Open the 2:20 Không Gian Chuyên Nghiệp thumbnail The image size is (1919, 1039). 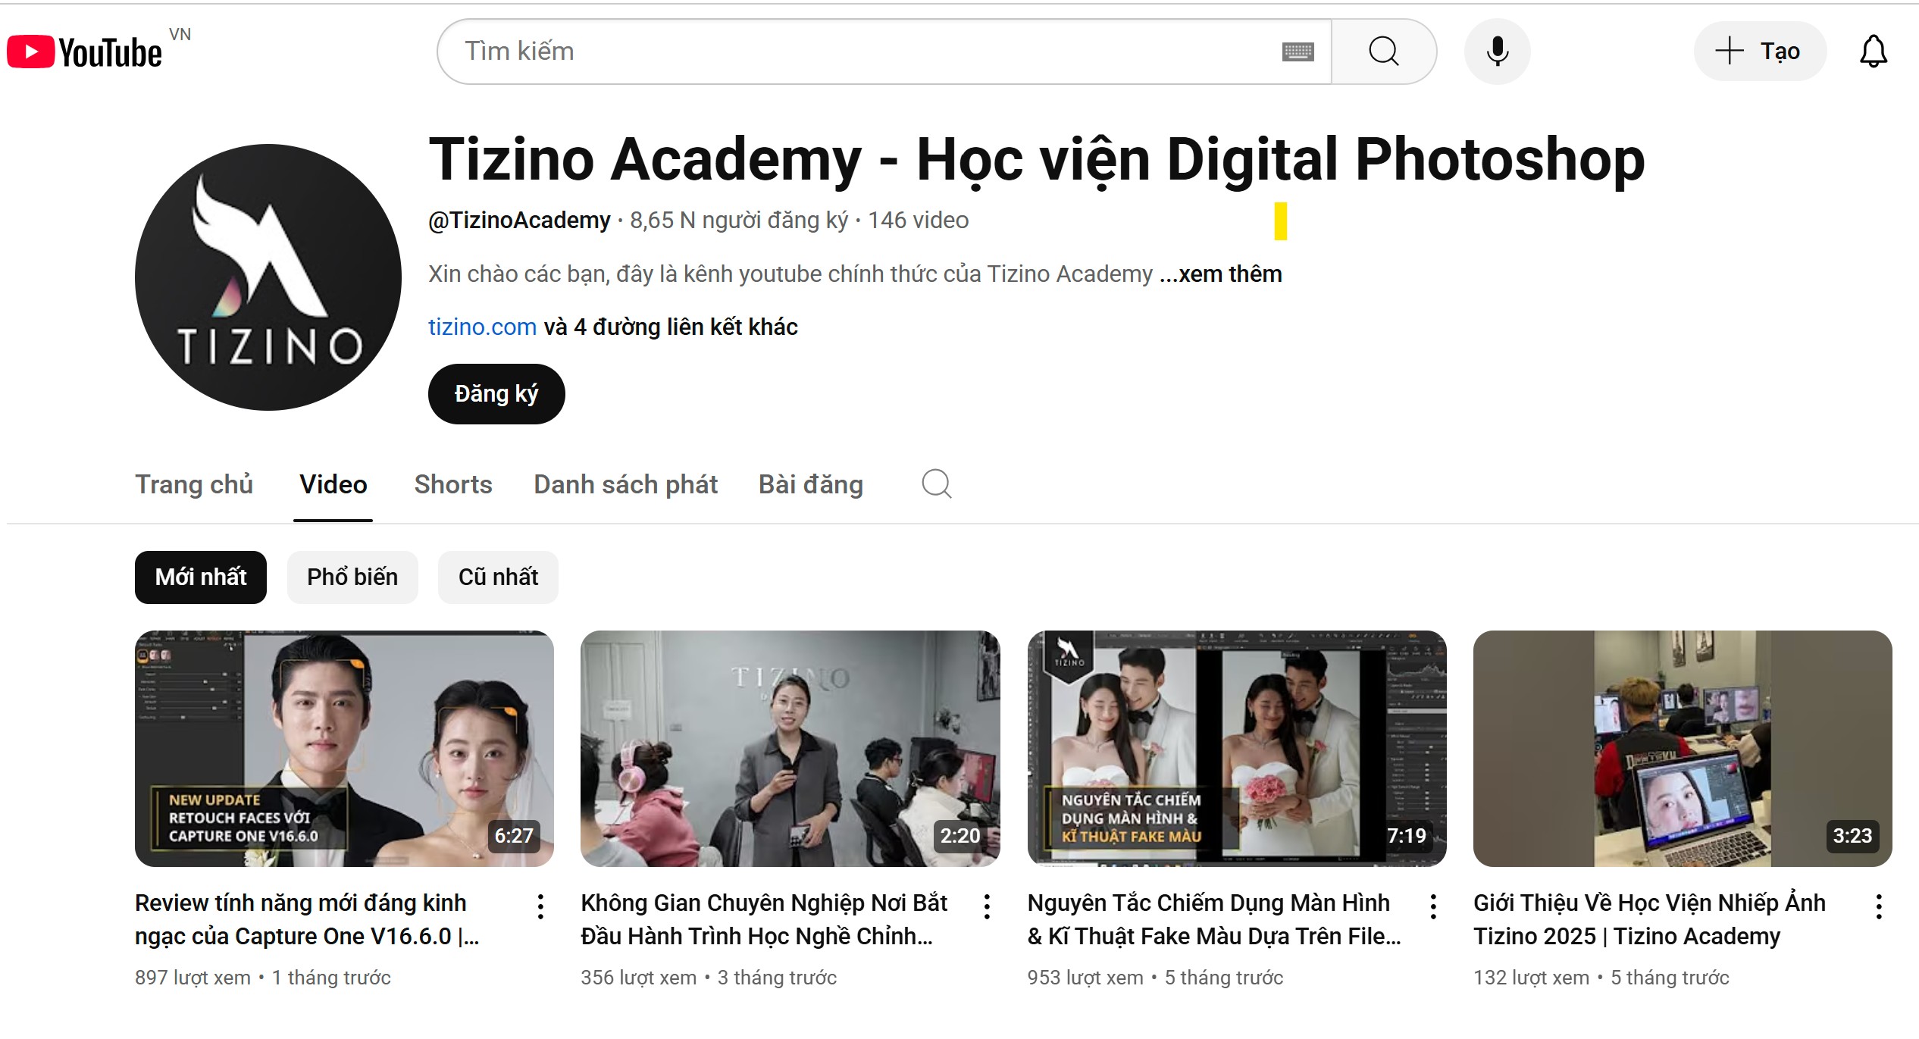790,749
